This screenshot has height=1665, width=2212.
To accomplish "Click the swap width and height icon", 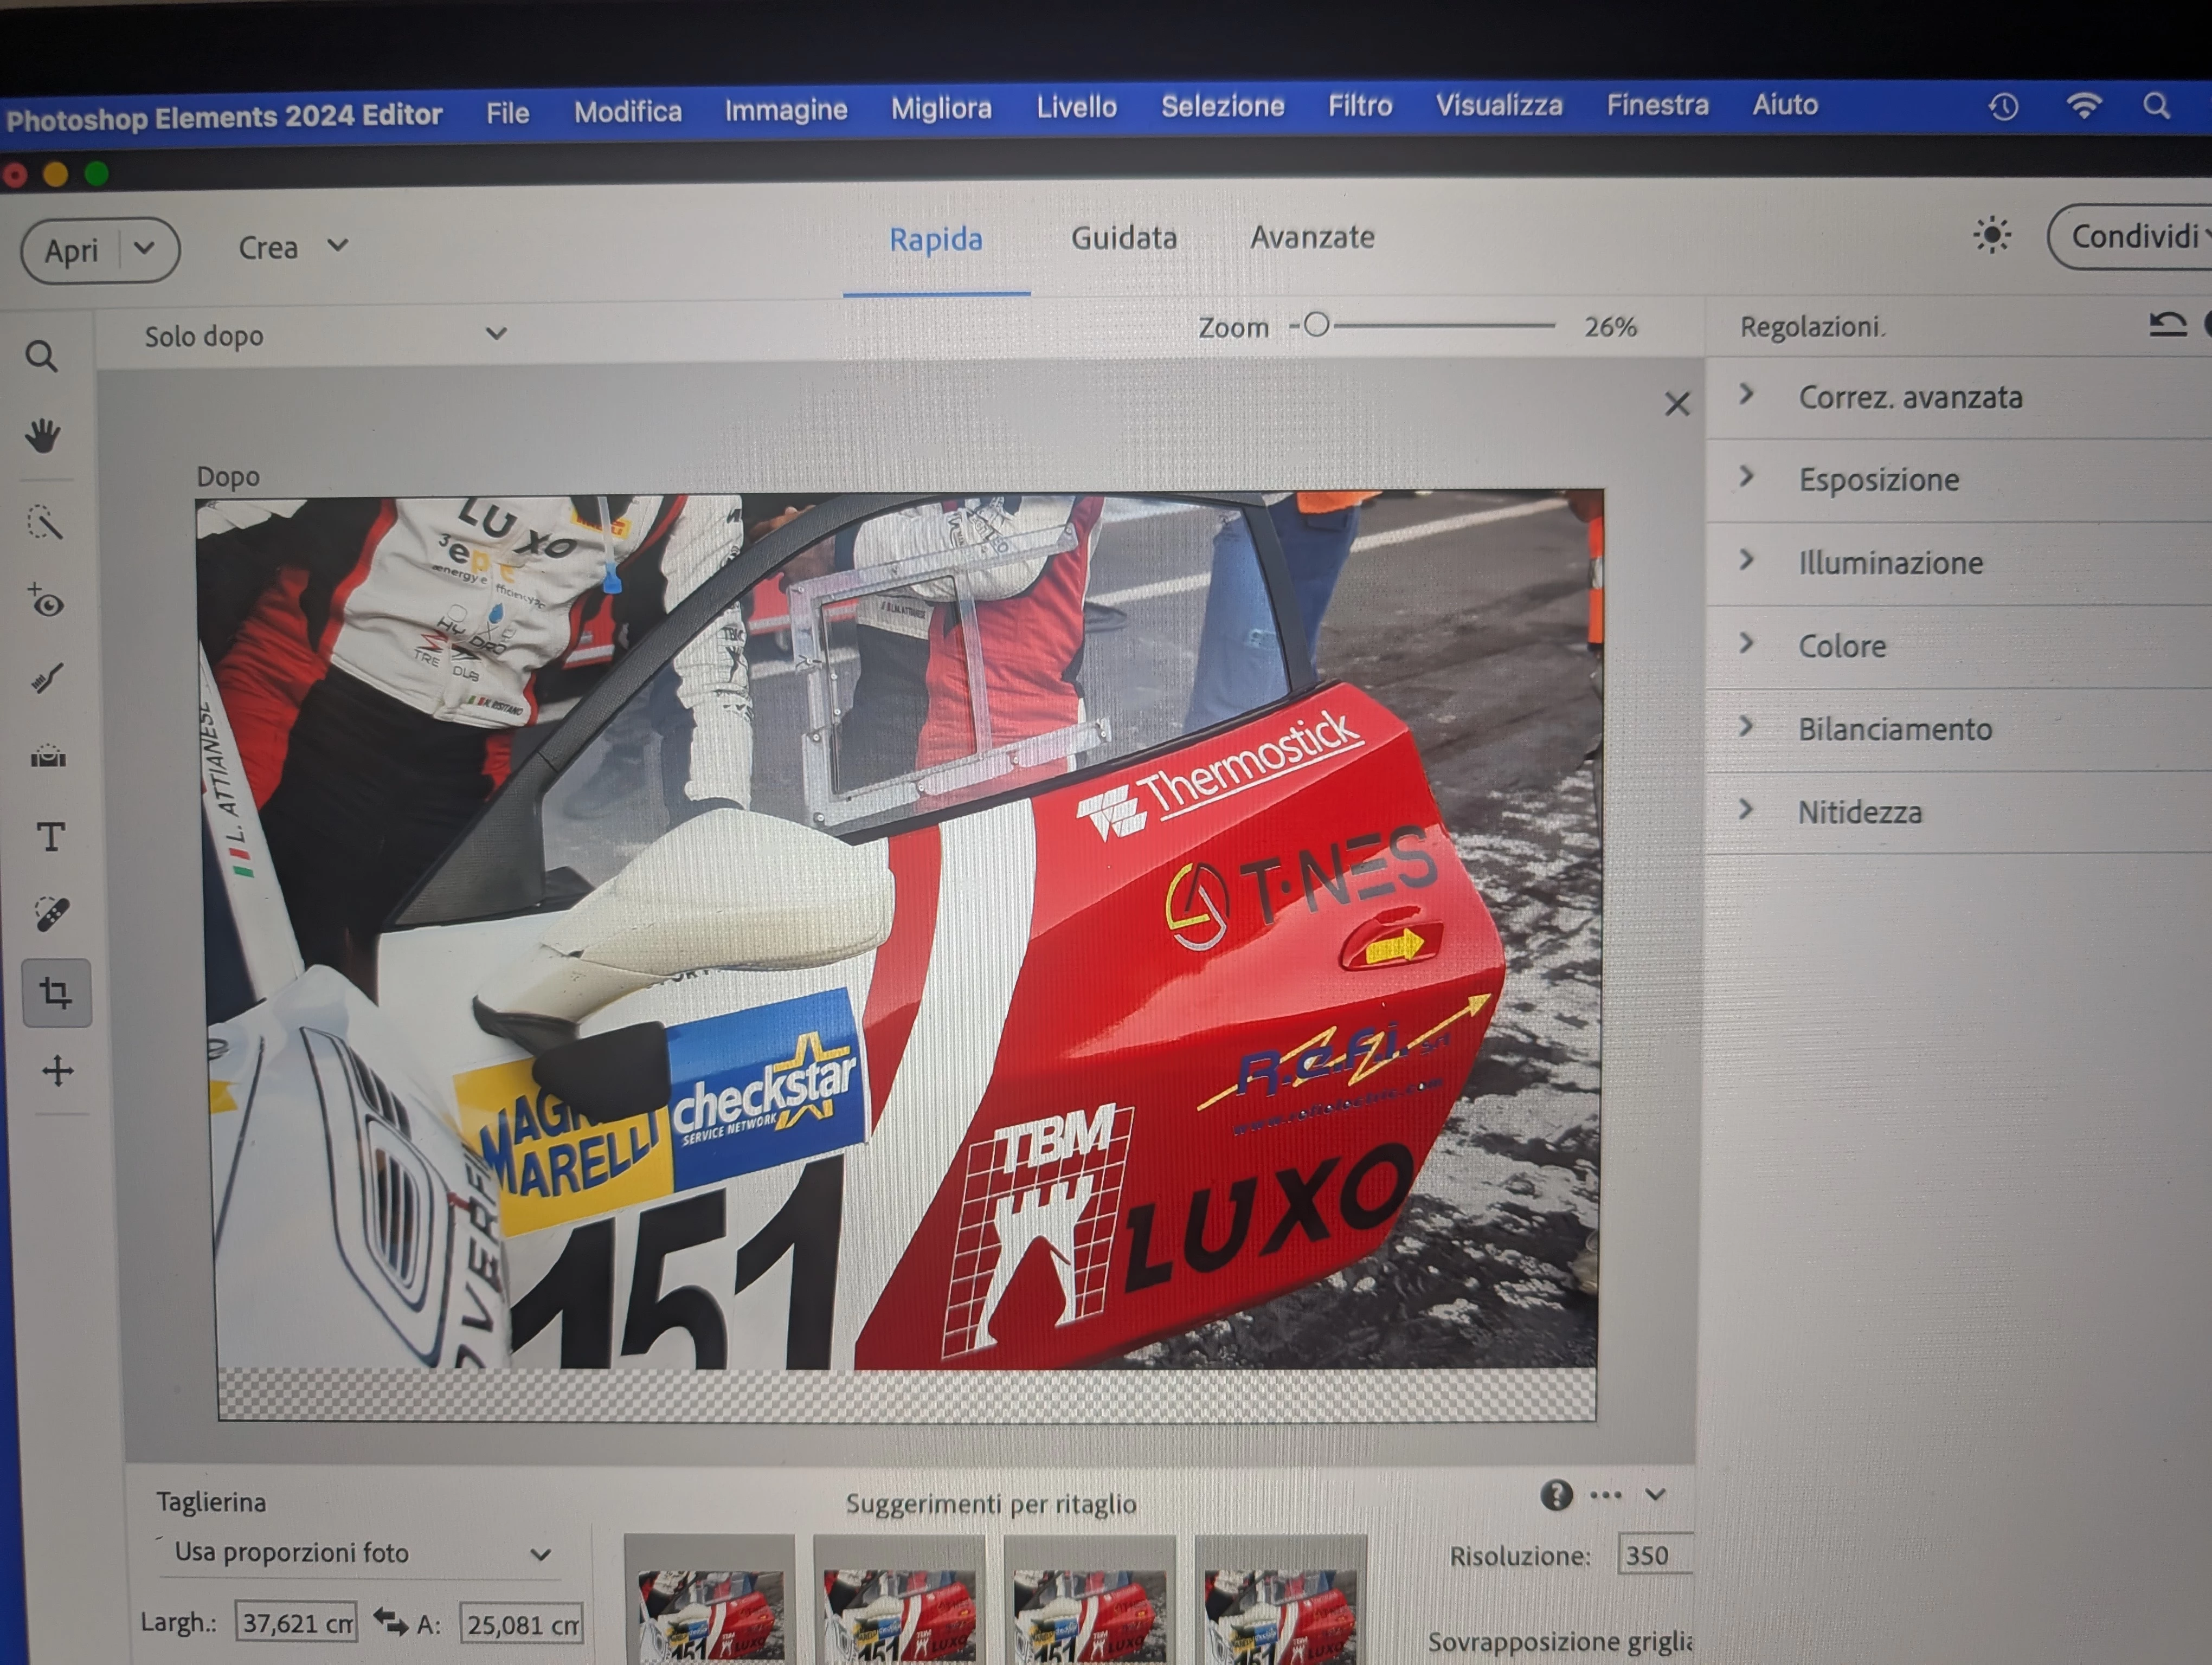I will tap(390, 1621).
